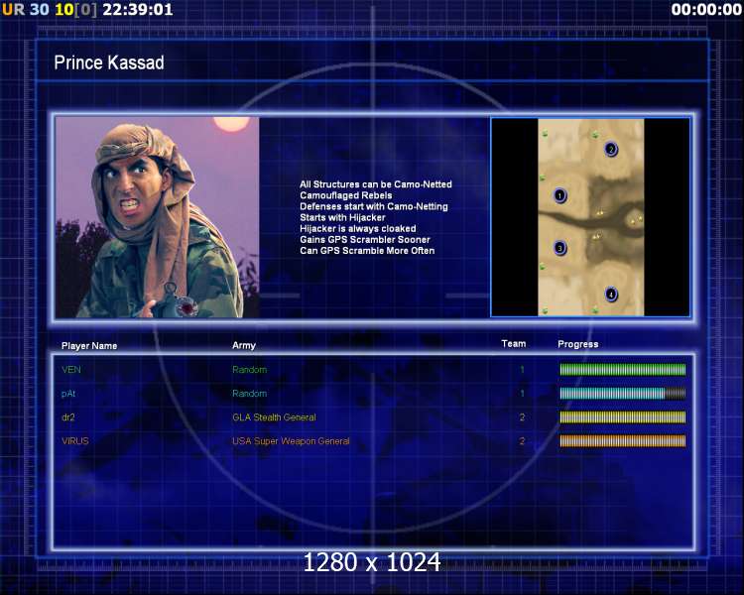Viewport: 744px width, 595px height.
Task: Click the pAt cyan progress bar
Action: pos(623,394)
